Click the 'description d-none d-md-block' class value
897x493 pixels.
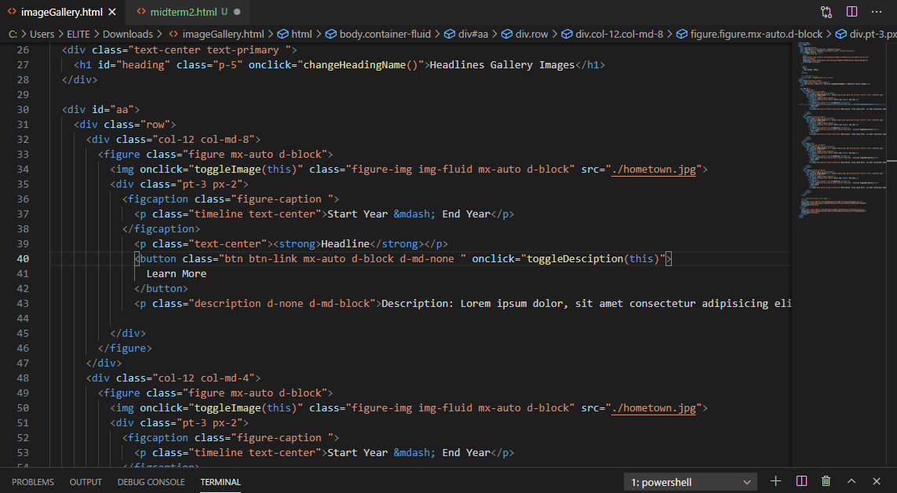point(282,303)
